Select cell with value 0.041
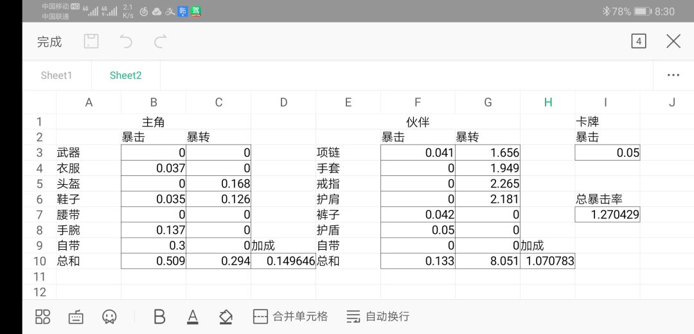The height and width of the screenshot is (334, 694). click(418, 153)
